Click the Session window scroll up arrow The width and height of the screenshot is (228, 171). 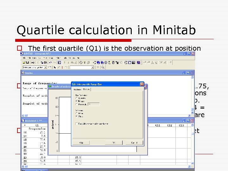tap(193, 77)
